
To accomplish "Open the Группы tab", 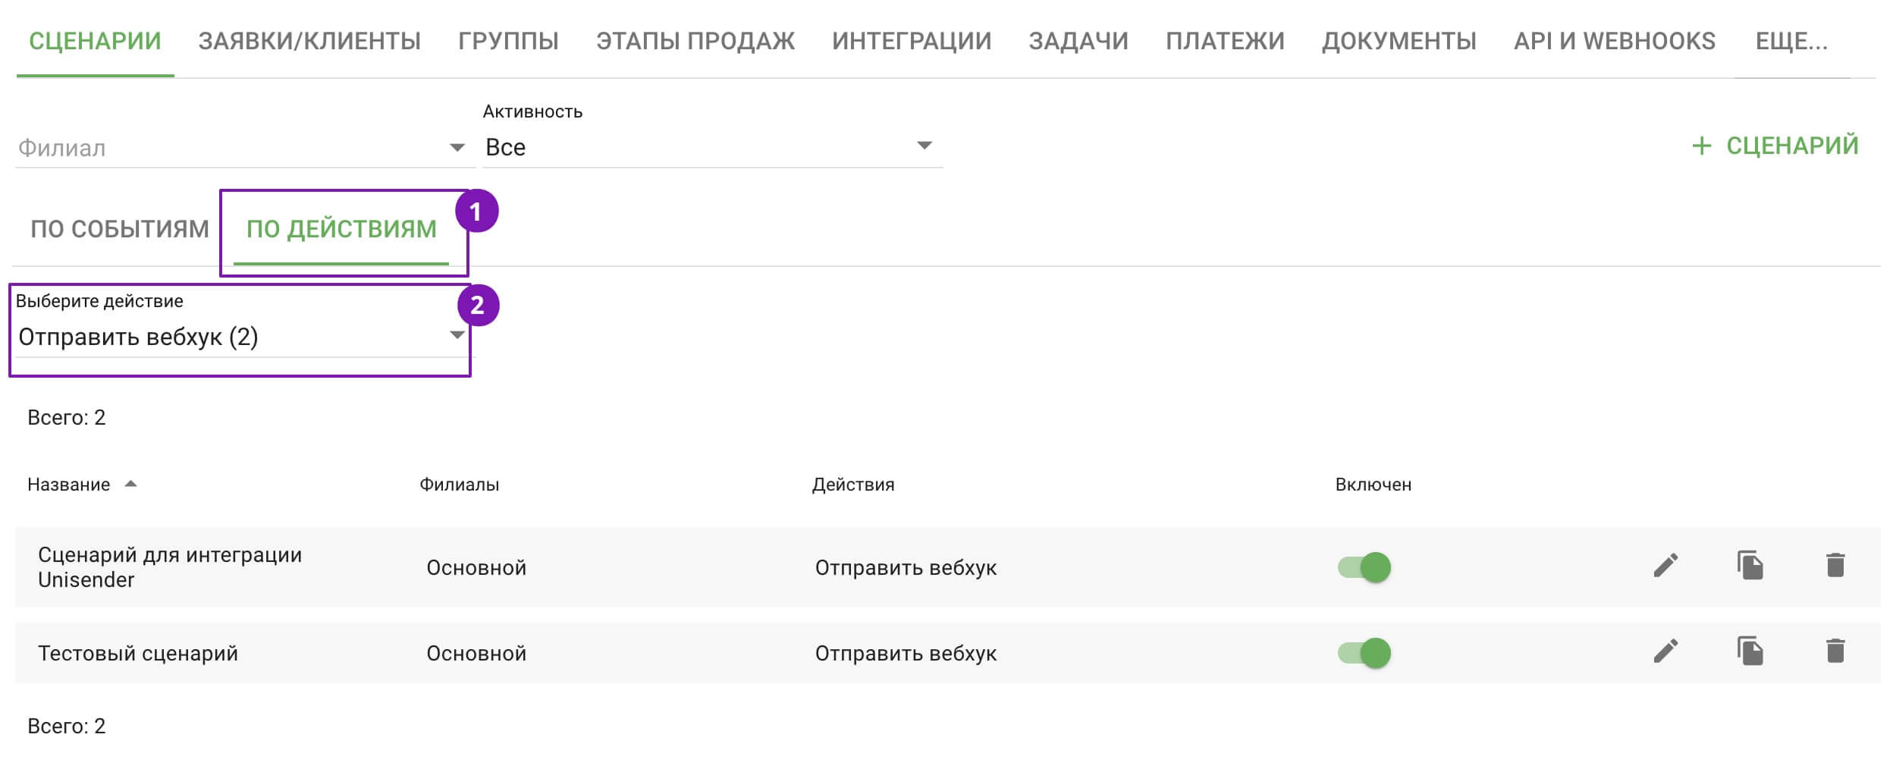I will (508, 40).
